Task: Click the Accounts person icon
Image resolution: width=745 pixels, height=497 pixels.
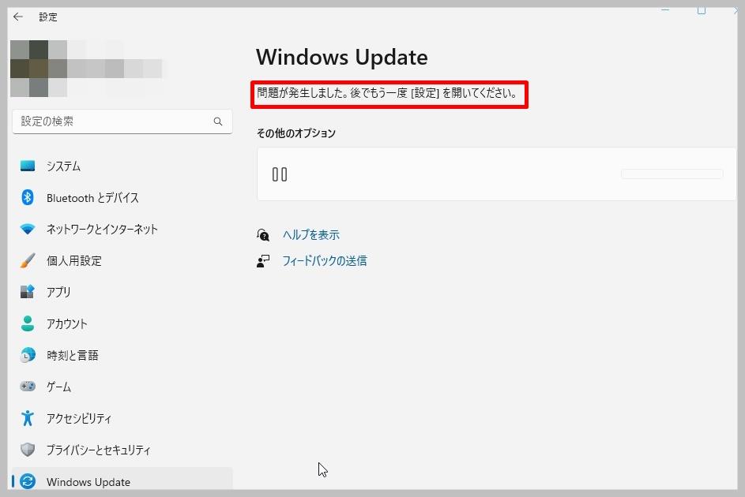Action: pos(28,323)
